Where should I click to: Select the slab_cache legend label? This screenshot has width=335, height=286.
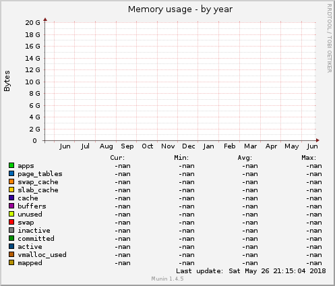[38, 190]
